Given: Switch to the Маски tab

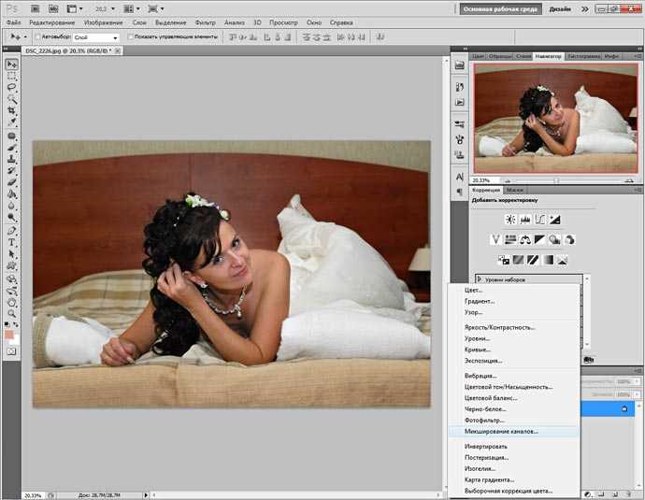Looking at the screenshot, I should click(515, 190).
